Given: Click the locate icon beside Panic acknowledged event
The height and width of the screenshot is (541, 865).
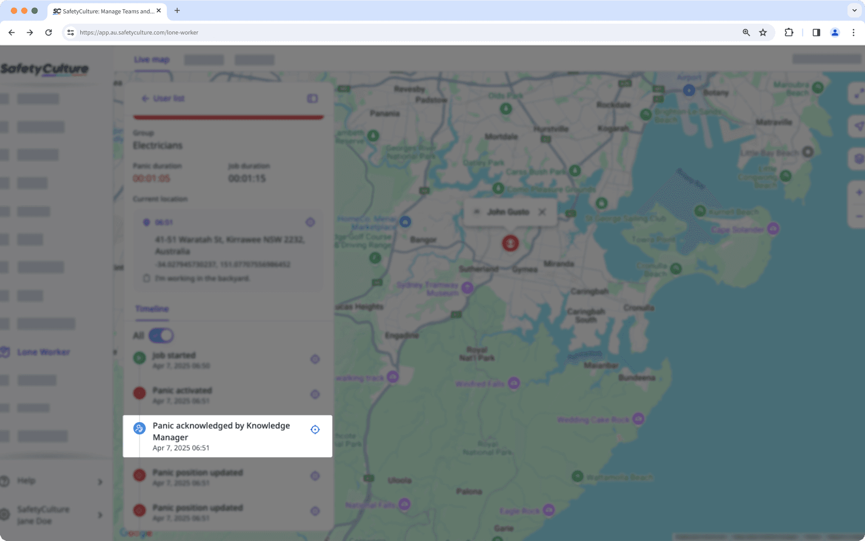Looking at the screenshot, I should 315,429.
